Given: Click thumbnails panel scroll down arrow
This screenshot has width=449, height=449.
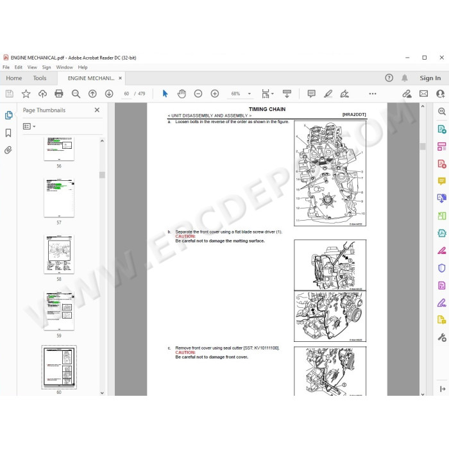Looking at the screenshot, I should click(x=102, y=393).
